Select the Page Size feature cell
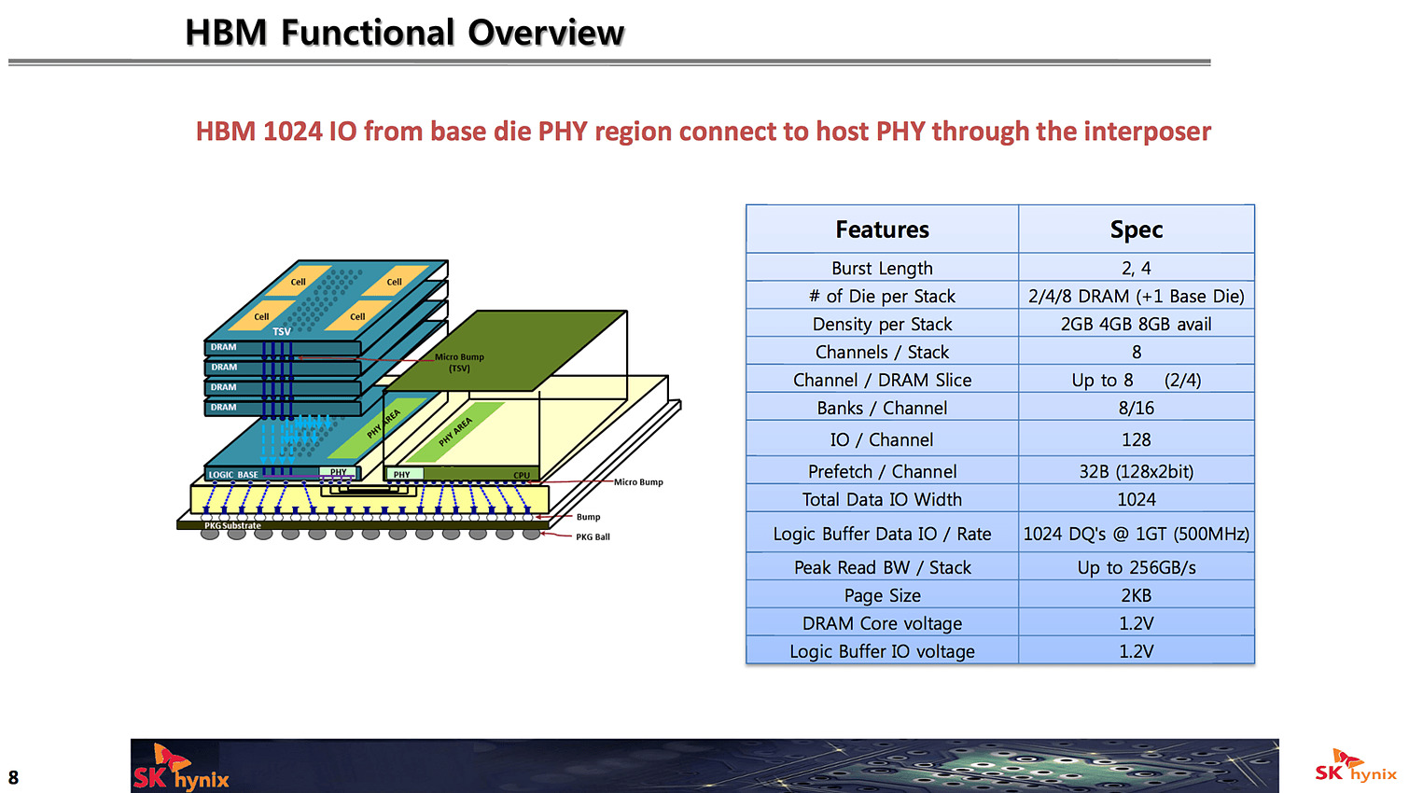Screen dimensions: 1409x793 (882, 596)
